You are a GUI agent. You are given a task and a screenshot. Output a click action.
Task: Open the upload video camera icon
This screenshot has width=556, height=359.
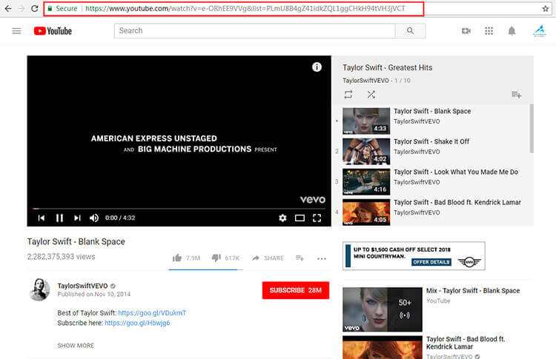tap(466, 31)
